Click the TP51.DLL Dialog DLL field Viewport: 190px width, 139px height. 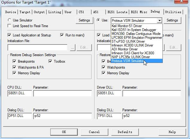pyautogui.click(x=109, y=116)
